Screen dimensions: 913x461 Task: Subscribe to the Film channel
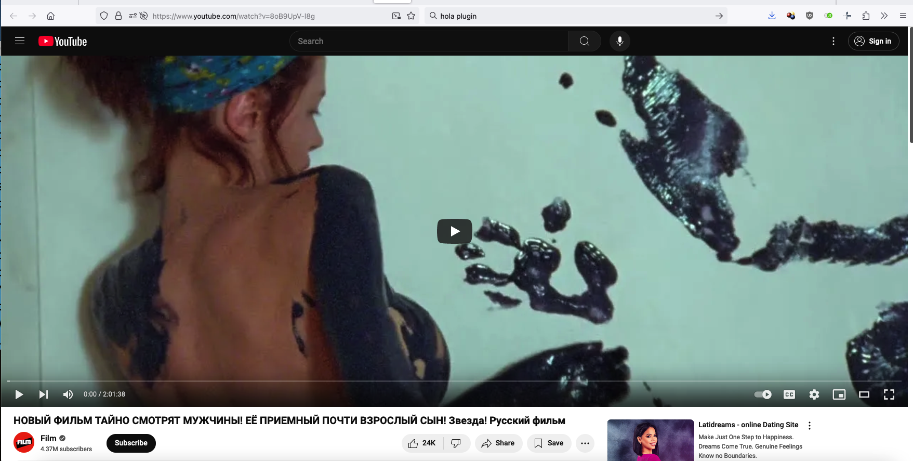click(x=131, y=443)
